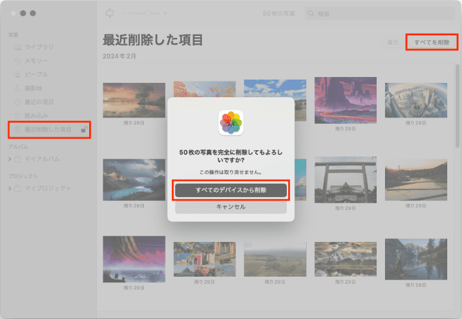Viewport: 462px width, 319px height.
Task: Click the 検索 search field
Action: click(x=380, y=13)
